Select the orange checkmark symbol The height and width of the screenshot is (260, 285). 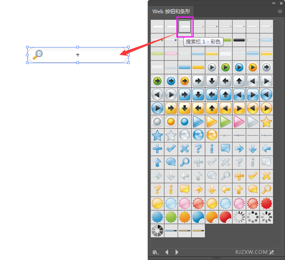pos(253,176)
